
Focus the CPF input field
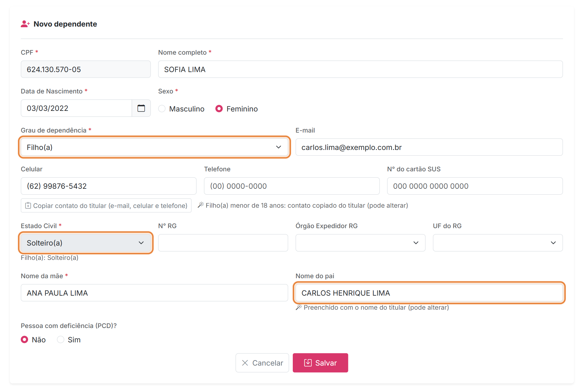click(x=86, y=69)
